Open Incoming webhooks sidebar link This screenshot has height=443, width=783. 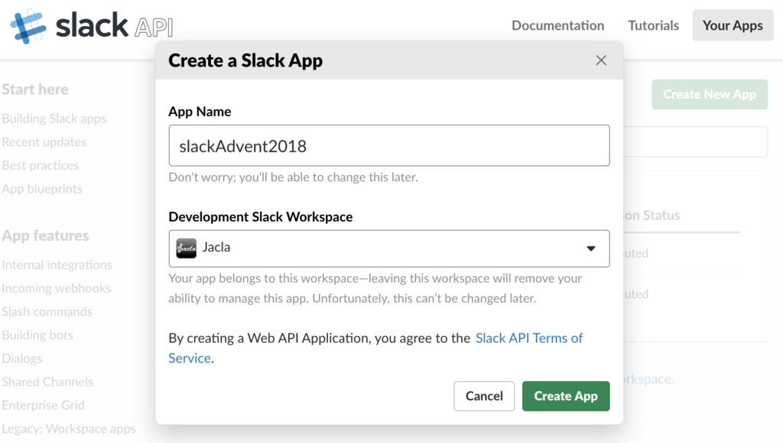[57, 288]
